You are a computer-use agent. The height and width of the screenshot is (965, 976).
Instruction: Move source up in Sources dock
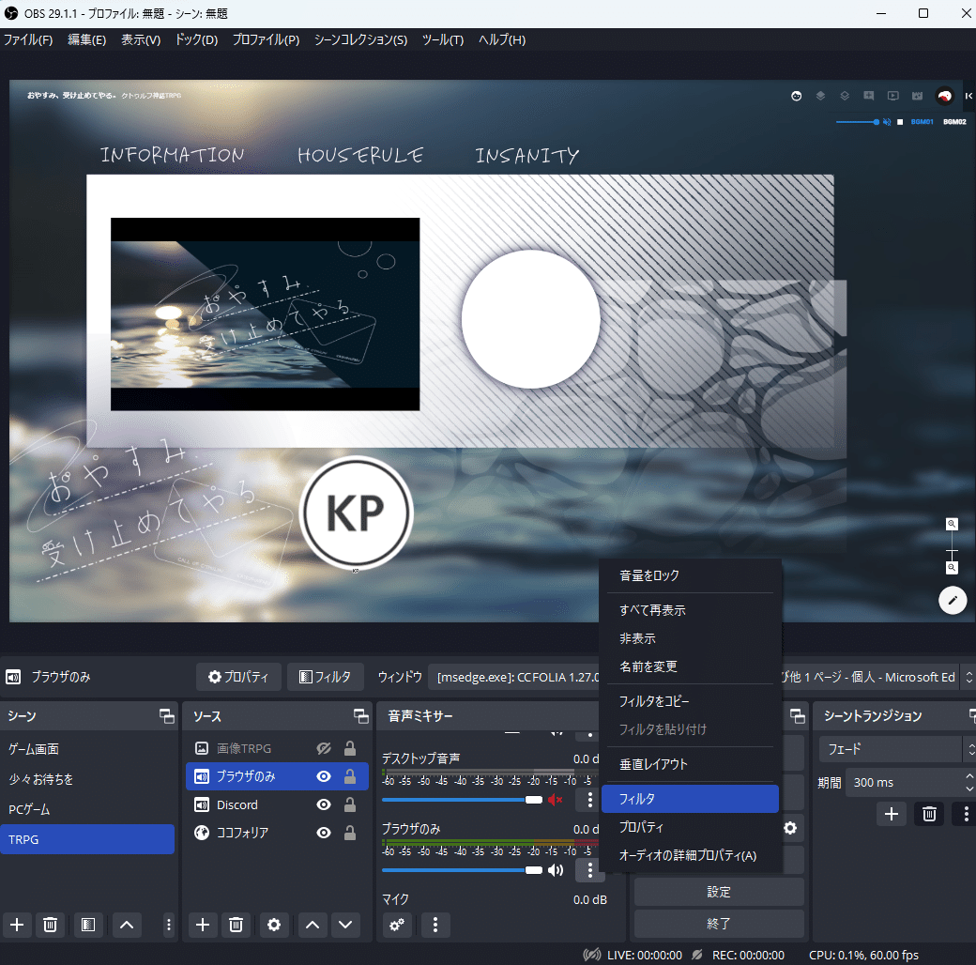(313, 925)
